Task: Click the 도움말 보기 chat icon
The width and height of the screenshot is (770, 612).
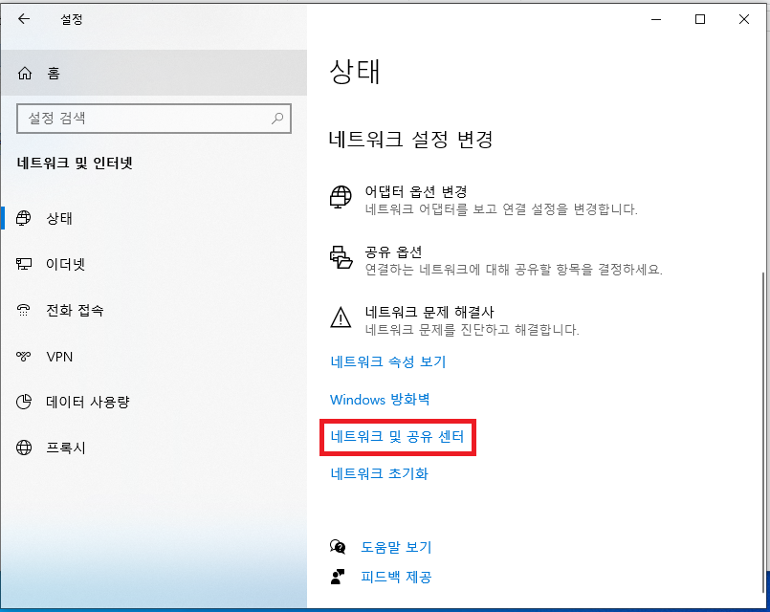Action: click(338, 547)
